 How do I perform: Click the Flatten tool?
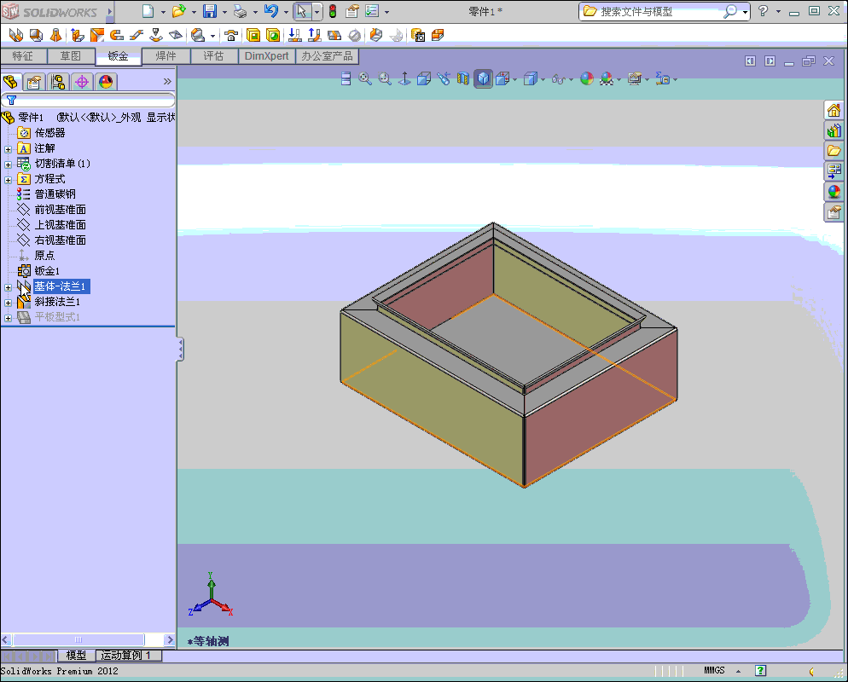coord(334,35)
